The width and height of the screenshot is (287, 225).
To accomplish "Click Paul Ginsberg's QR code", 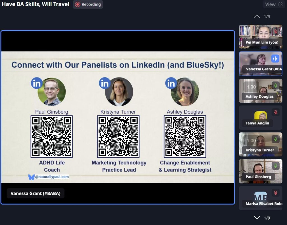I will point(52,137).
